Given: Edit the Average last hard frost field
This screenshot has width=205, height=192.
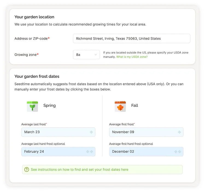Looking at the screenshot, I should click(x=58, y=152).
